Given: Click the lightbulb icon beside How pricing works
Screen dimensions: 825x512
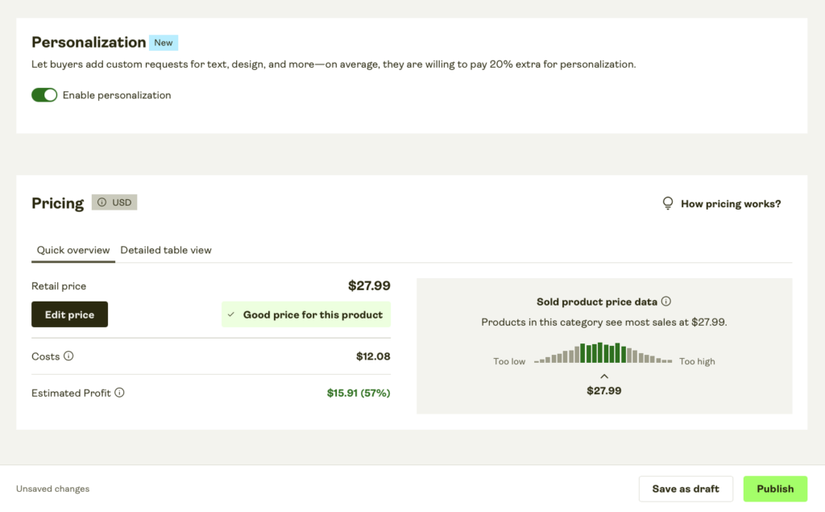Looking at the screenshot, I should [668, 203].
